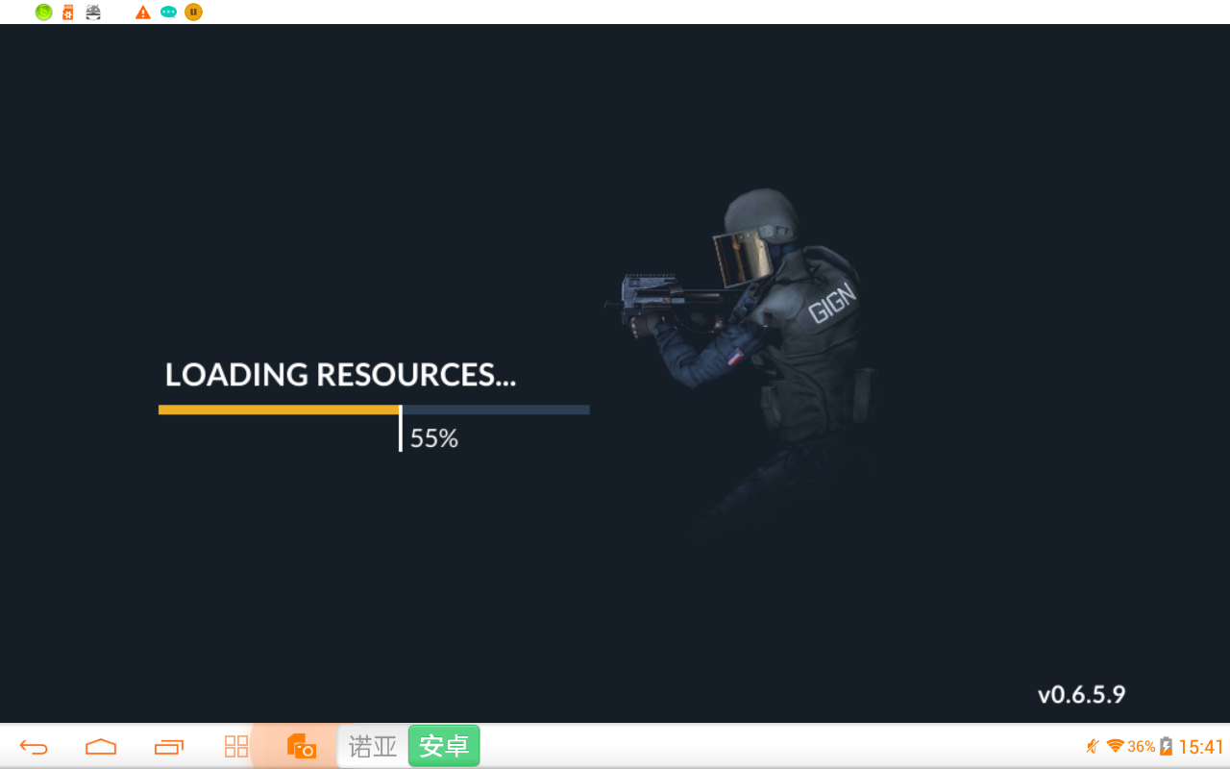Tap the grey Android robot notification icon
The width and height of the screenshot is (1230, 769).
pyautogui.click(x=93, y=12)
